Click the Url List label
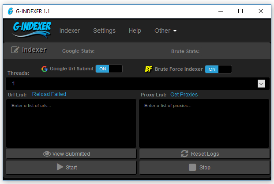Screen dimensions: 274x184 pyautogui.click(x=17, y=95)
